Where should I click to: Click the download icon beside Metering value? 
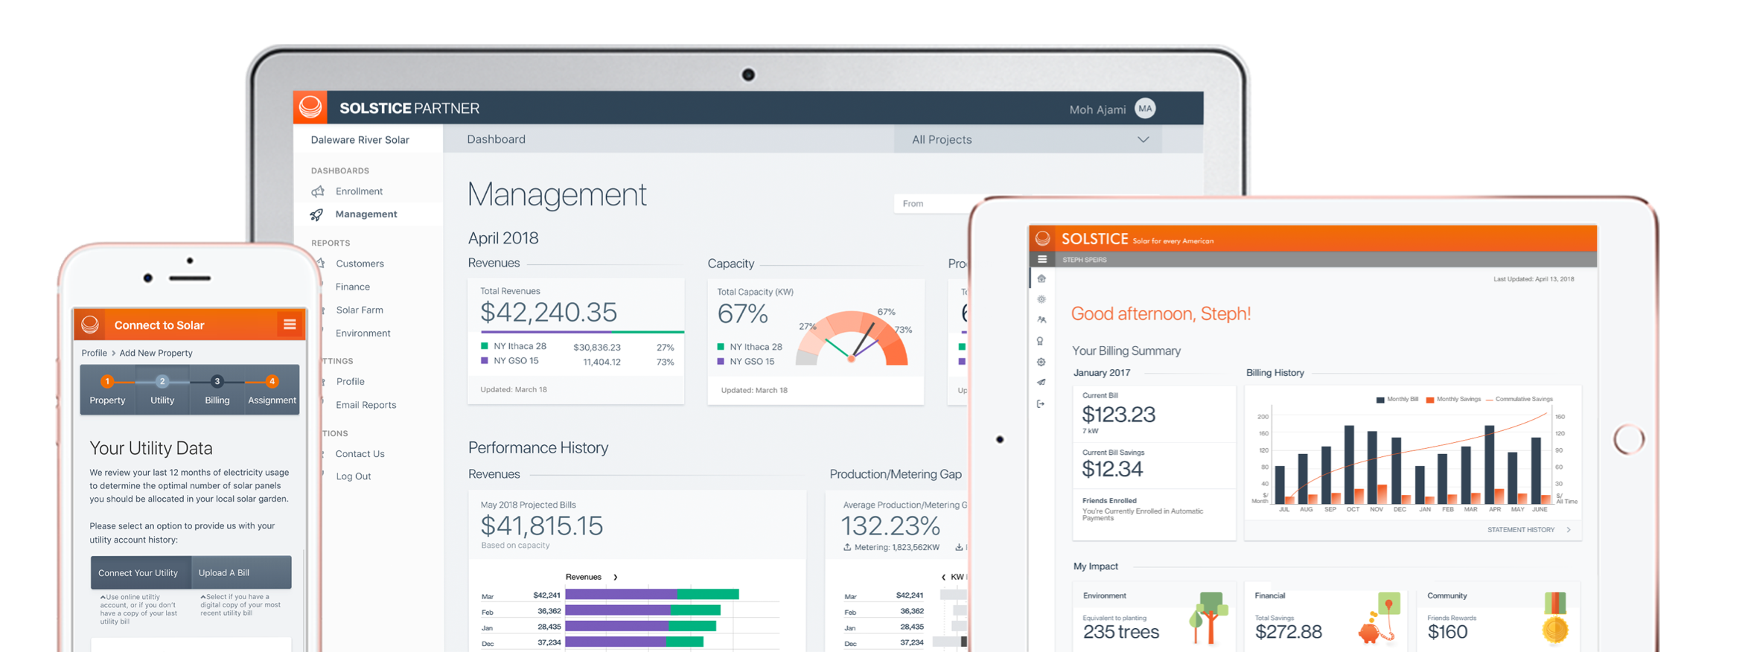[959, 547]
